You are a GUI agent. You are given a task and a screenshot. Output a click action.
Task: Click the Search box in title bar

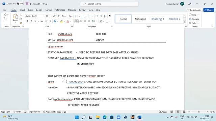pos(109,4)
